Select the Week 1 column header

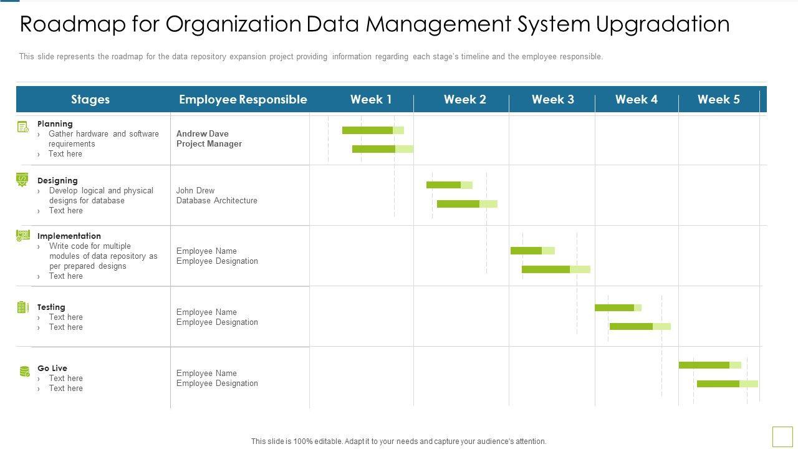[x=371, y=99]
